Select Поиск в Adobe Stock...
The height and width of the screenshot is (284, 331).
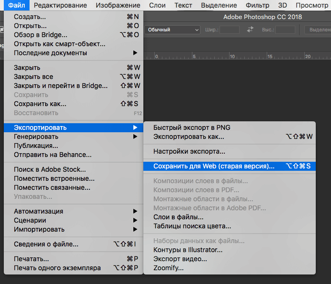73,169
